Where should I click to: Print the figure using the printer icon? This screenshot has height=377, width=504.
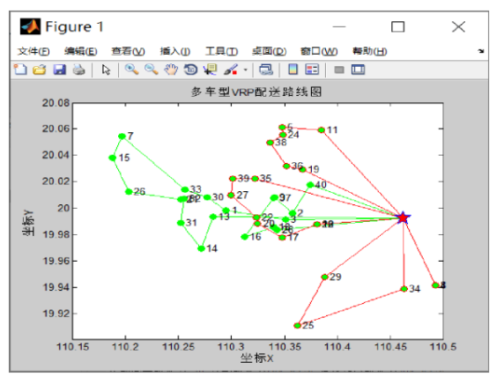[x=78, y=70]
